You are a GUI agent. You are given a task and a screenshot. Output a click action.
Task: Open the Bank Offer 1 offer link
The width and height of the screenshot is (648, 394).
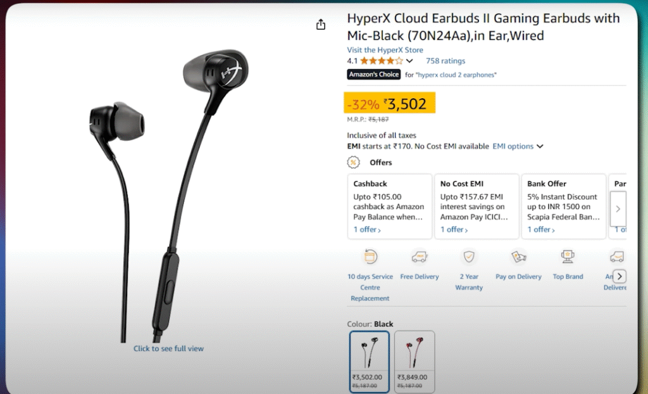[540, 229]
